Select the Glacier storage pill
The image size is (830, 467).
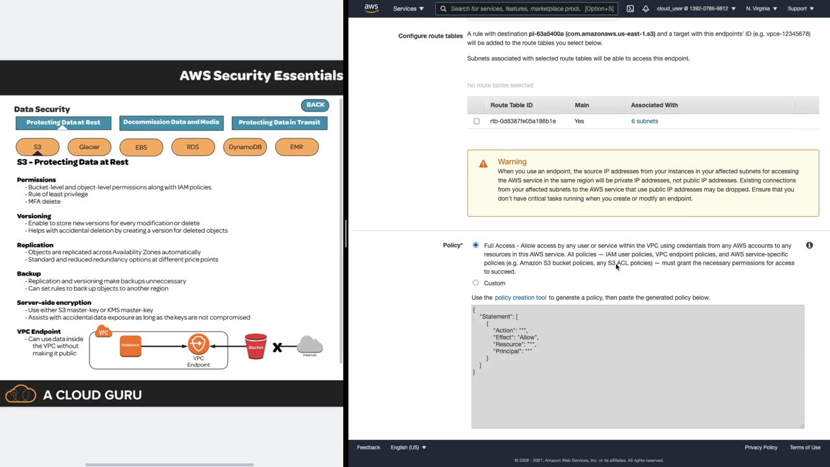click(89, 147)
